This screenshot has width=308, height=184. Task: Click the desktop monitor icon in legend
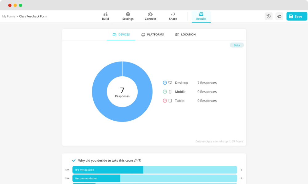[170, 83]
